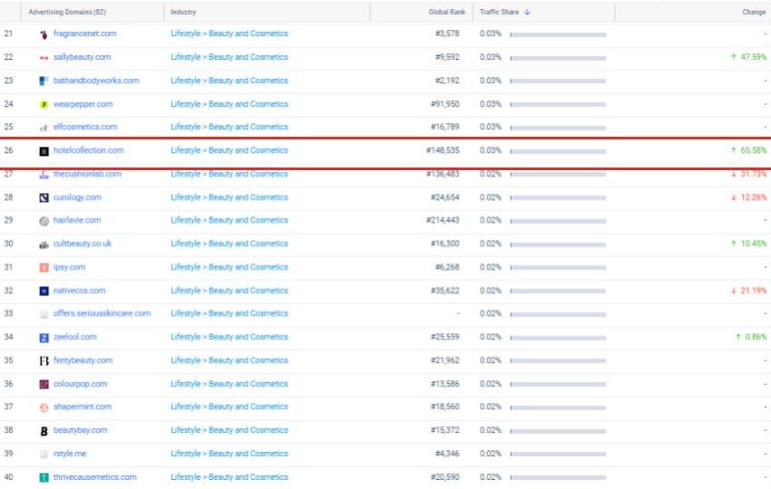This screenshot has height=489, width=771.
Task: Open the nativecos.com domain link
Action: click(79, 291)
